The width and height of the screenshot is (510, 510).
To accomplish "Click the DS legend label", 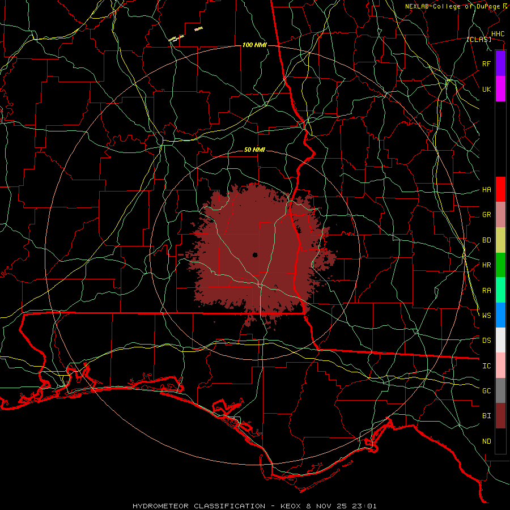I will tap(487, 341).
